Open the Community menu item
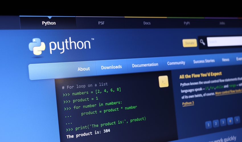Image resolution: width=242 pixels, height=142 pixels. click(x=176, y=63)
